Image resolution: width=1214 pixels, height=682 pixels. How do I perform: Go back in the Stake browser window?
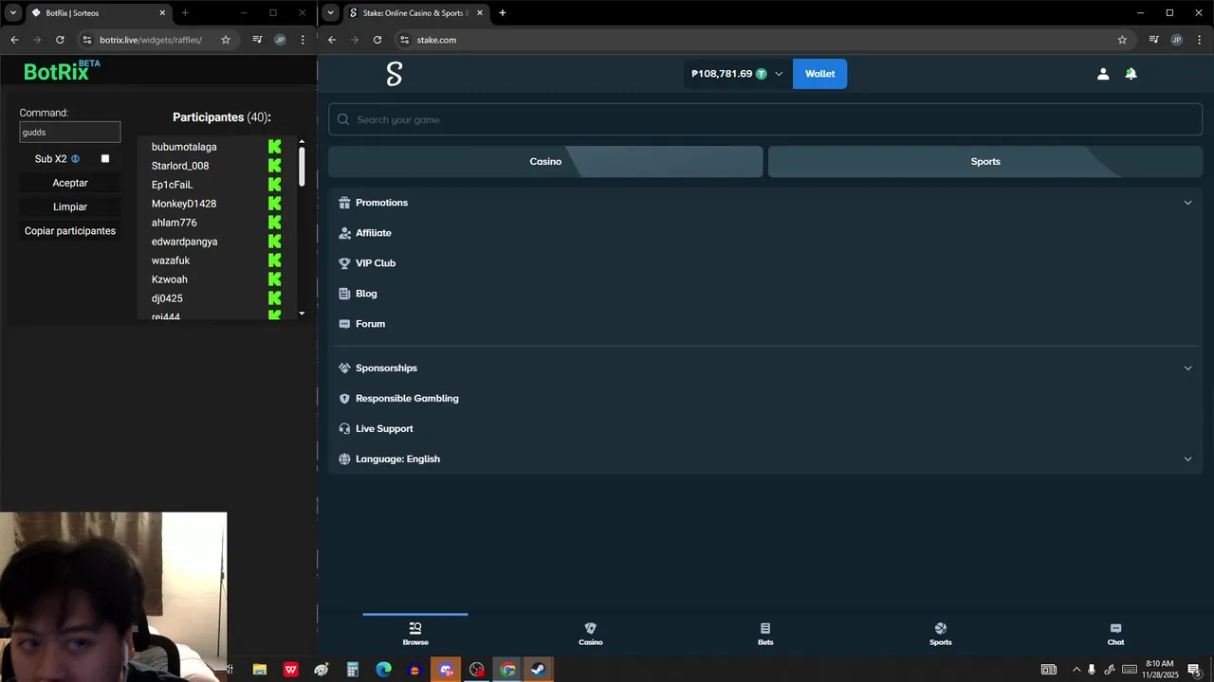332,40
